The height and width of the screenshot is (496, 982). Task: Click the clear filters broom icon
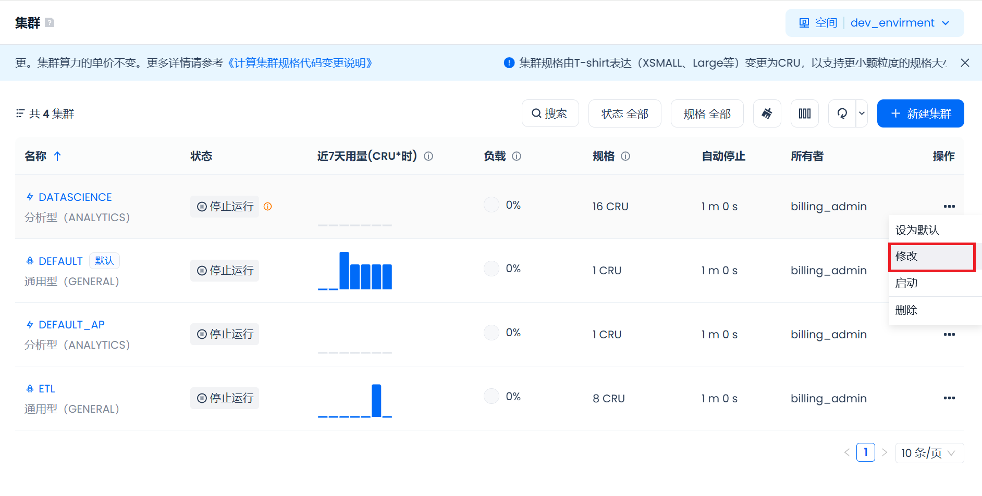pos(767,113)
